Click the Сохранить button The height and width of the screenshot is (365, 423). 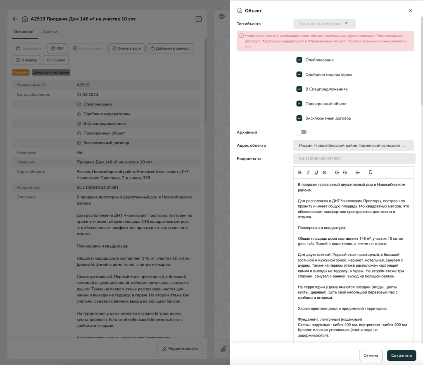pyautogui.click(x=401, y=355)
